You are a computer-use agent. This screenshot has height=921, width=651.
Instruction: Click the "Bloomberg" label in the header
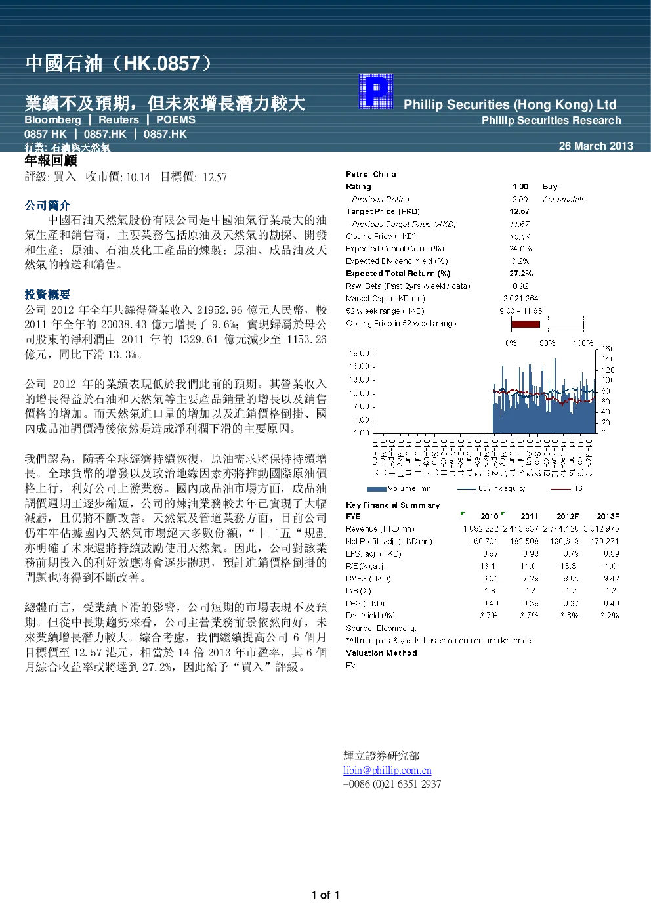point(52,119)
